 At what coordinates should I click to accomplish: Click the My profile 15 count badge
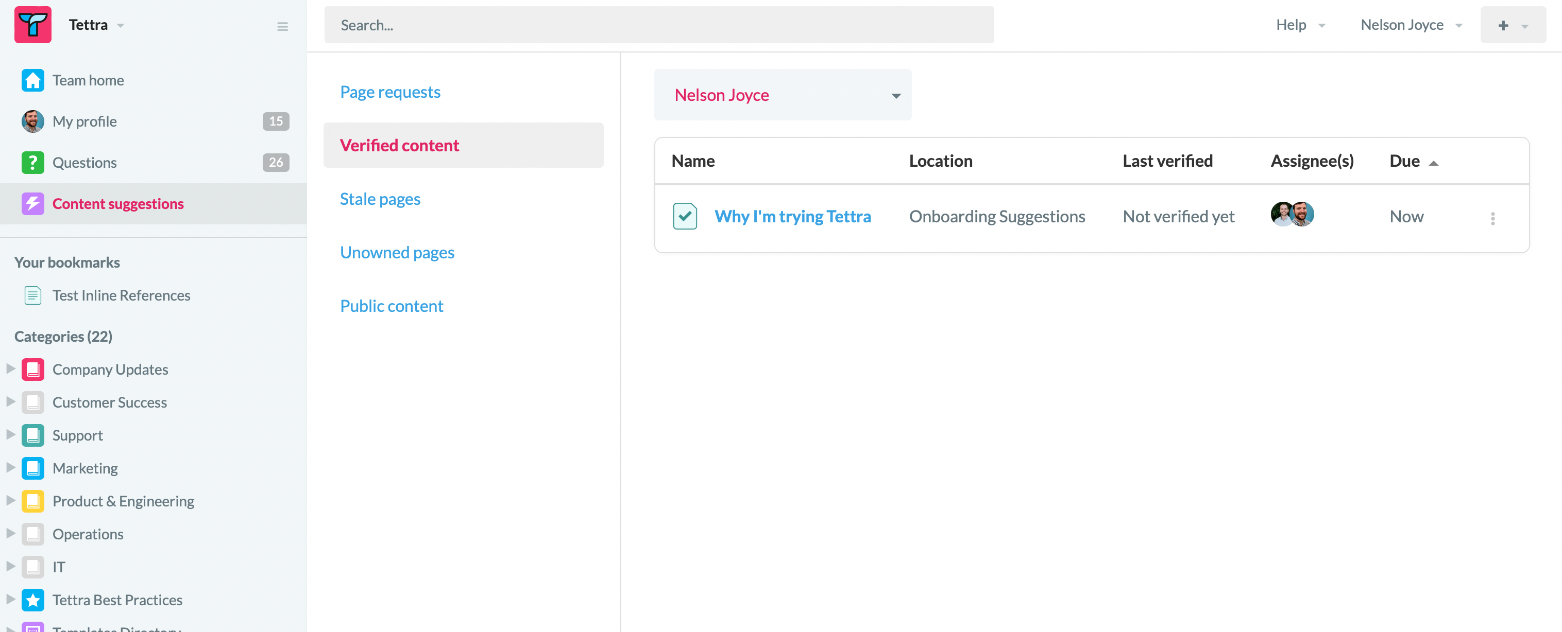coord(276,121)
